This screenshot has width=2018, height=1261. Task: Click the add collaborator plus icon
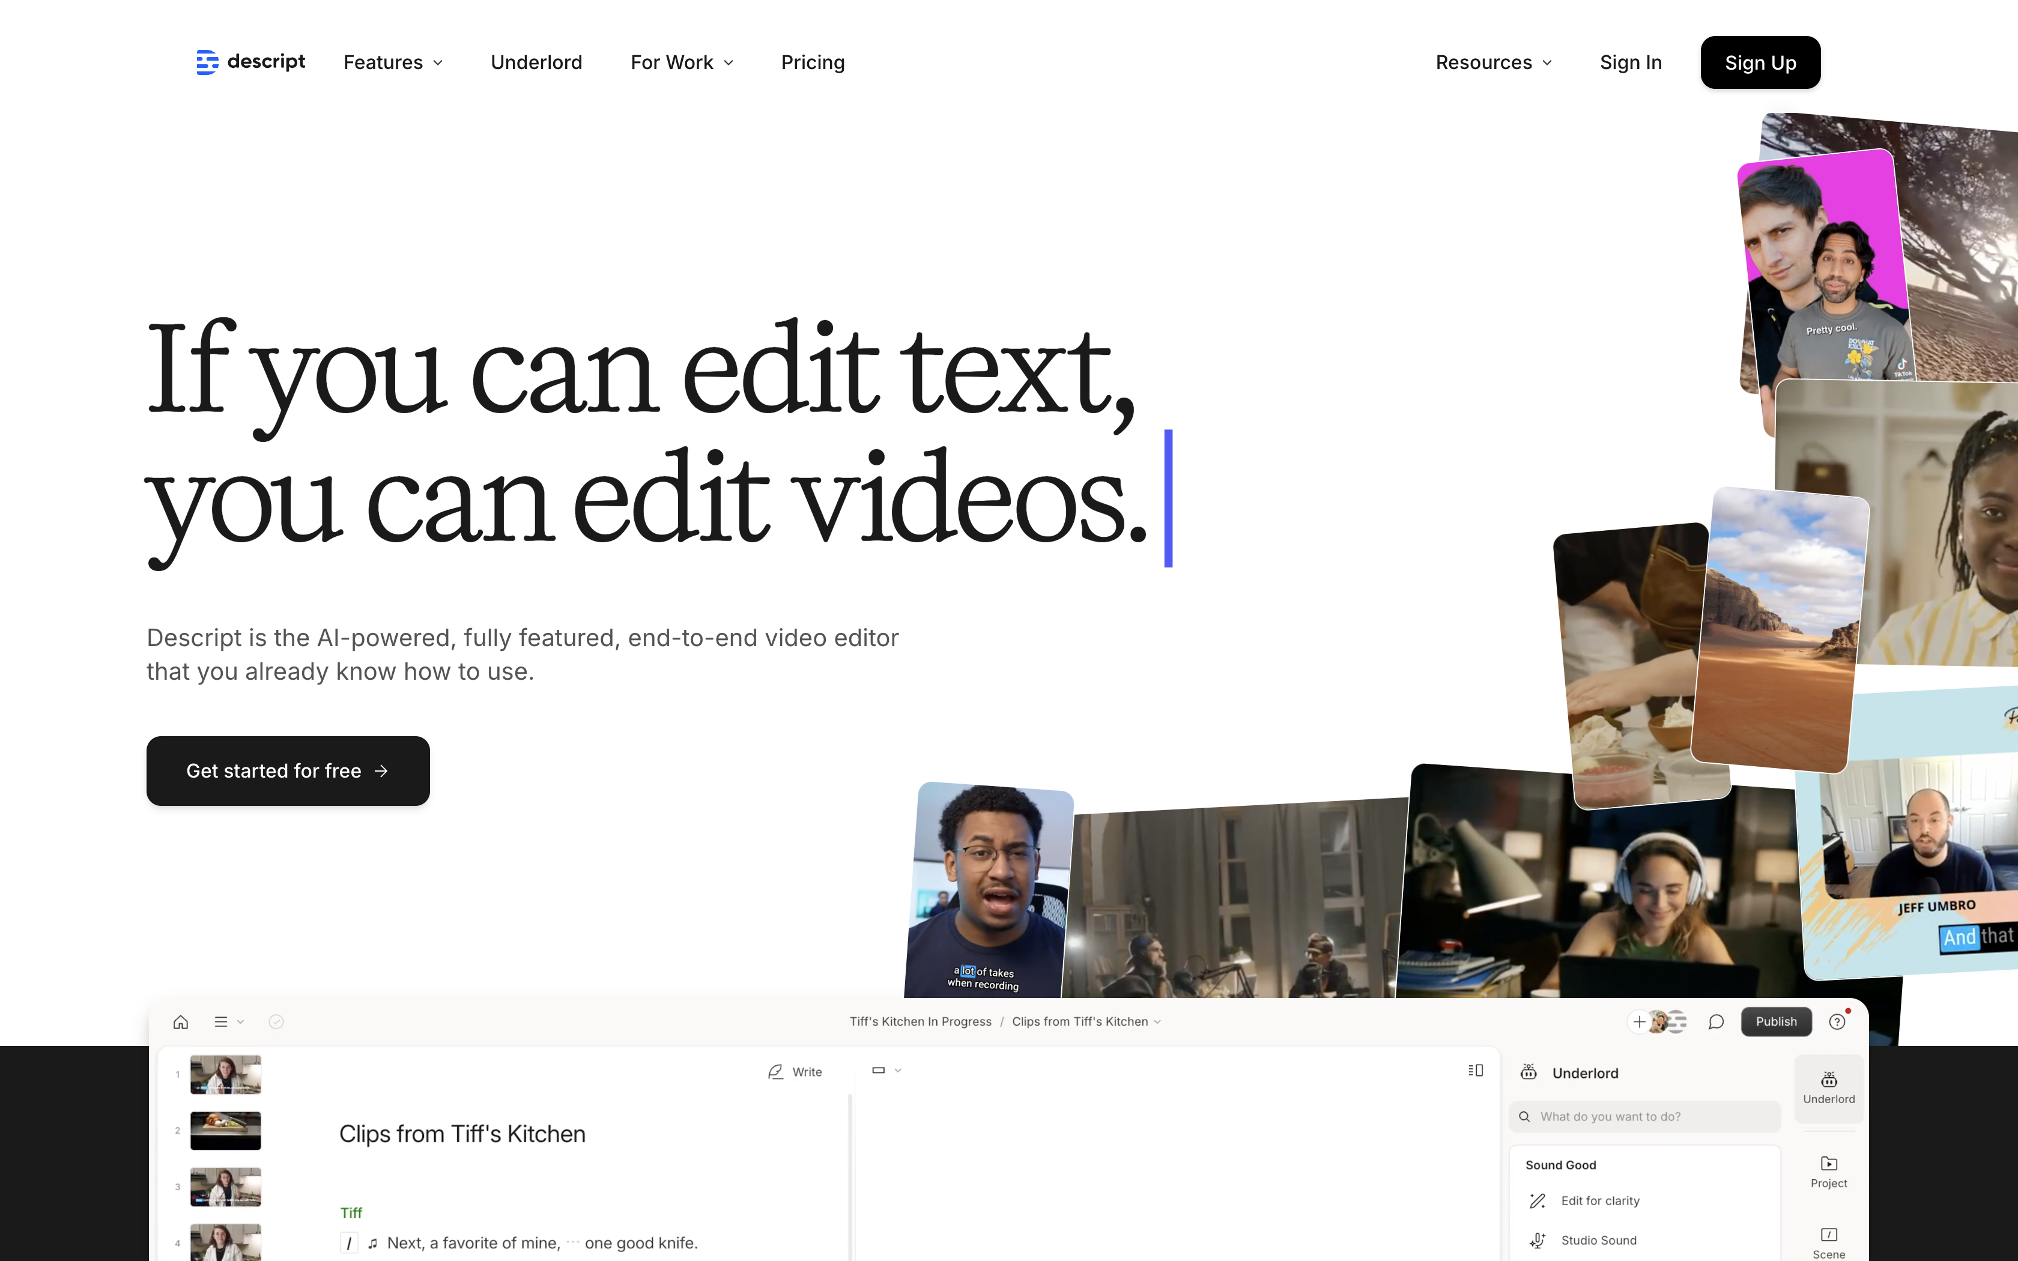pyautogui.click(x=1638, y=1021)
